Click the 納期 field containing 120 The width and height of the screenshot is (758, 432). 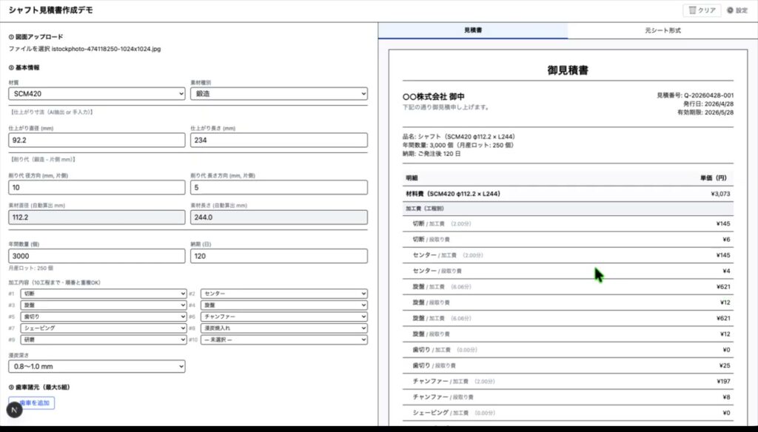(x=279, y=256)
